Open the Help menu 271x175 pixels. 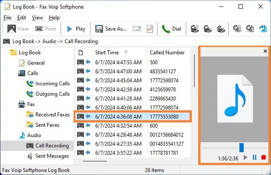[54, 18]
